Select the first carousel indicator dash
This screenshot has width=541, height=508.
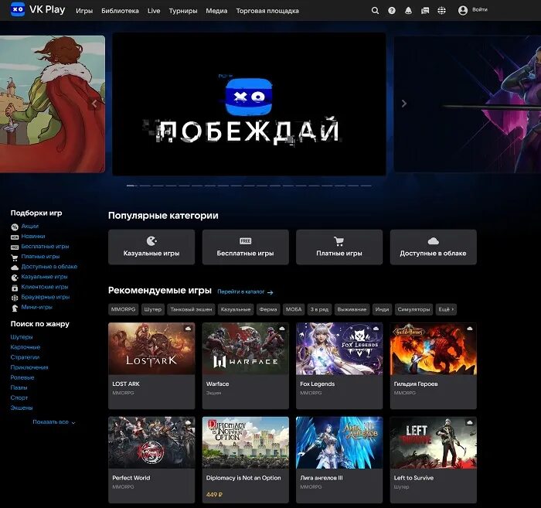131,186
